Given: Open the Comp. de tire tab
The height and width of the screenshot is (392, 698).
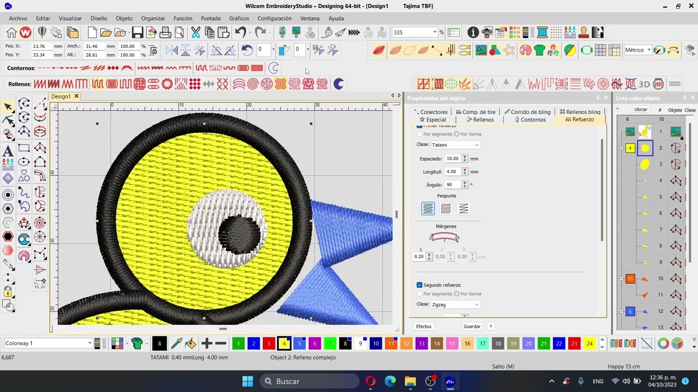Looking at the screenshot, I should 476,112.
